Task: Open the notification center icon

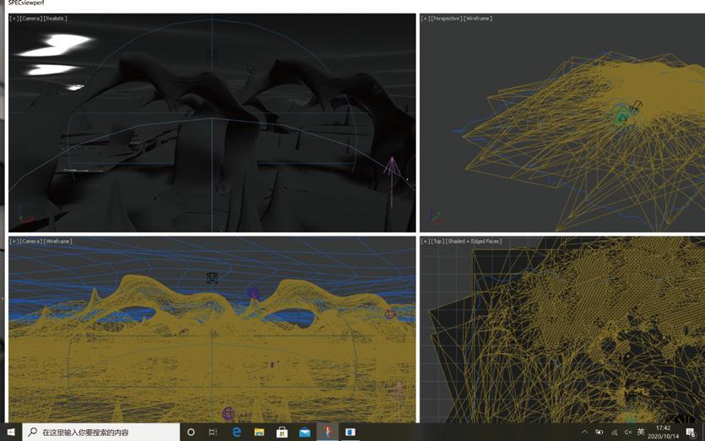Action: tap(691, 432)
